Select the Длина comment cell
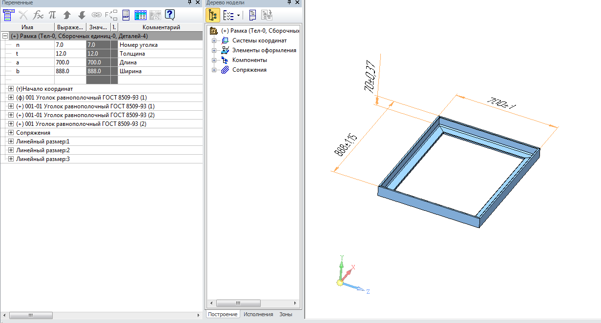The height and width of the screenshot is (323, 601). [x=160, y=62]
